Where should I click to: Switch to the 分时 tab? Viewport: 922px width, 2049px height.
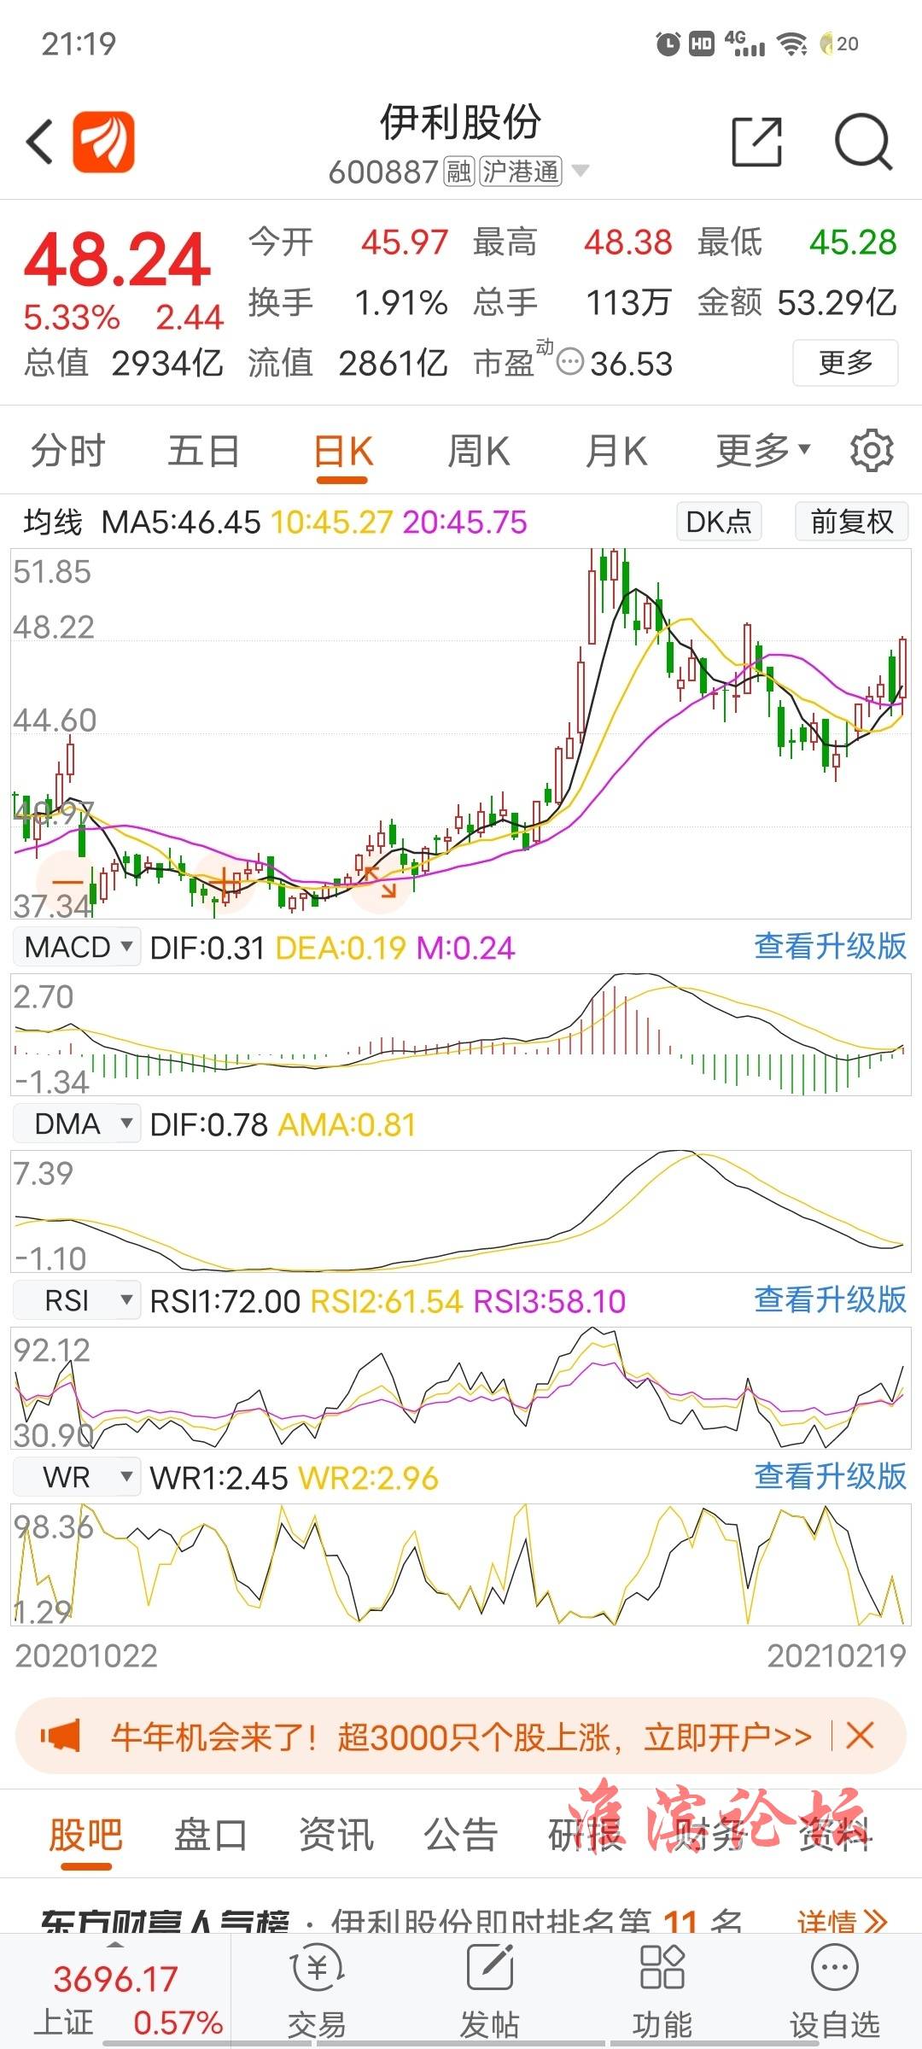(67, 450)
